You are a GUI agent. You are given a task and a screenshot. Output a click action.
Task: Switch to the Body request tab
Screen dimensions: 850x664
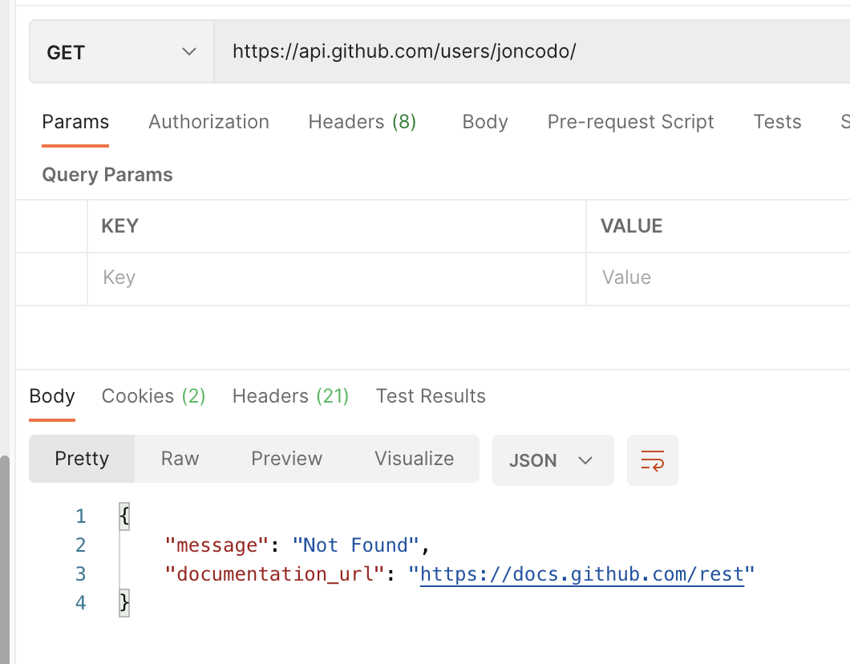(x=484, y=122)
